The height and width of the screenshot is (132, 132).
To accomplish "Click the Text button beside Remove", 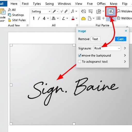I will pos(95,39).
